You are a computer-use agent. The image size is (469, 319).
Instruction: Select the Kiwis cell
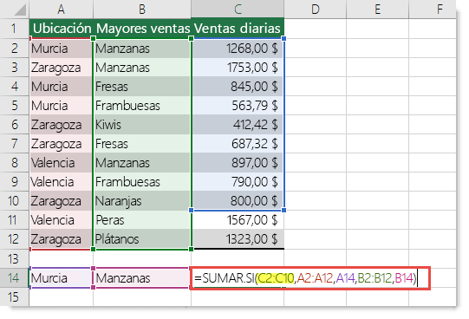tap(142, 125)
